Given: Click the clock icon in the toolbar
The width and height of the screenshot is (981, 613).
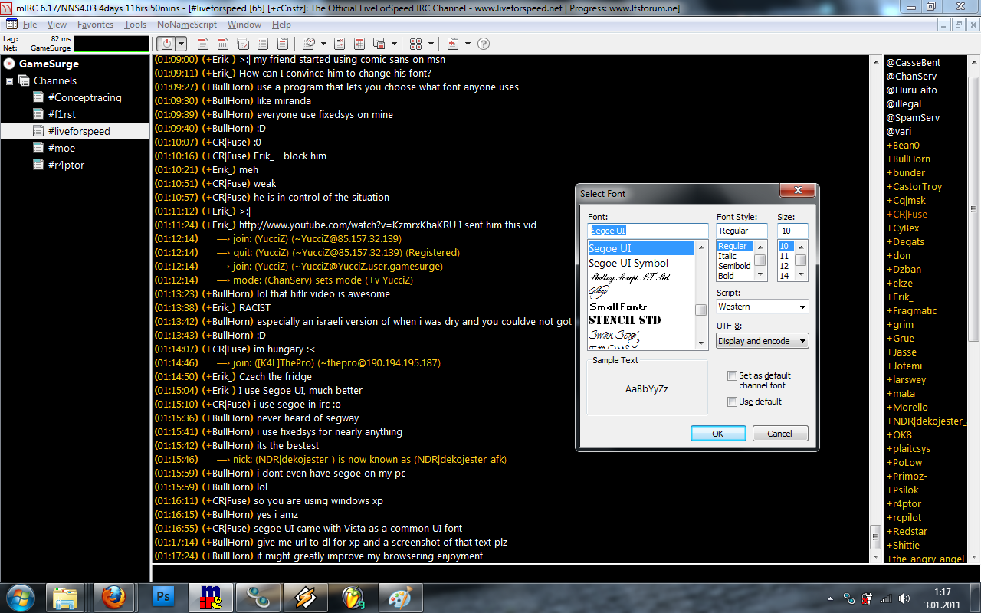Looking at the screenshot, I should click(x=309, y=44).
